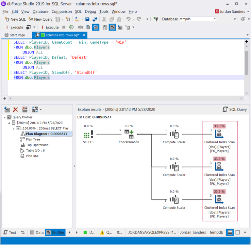Click the red X delete icon in profiler panel
The height and width of the screenshot is (245, 251).
[15, 110]
